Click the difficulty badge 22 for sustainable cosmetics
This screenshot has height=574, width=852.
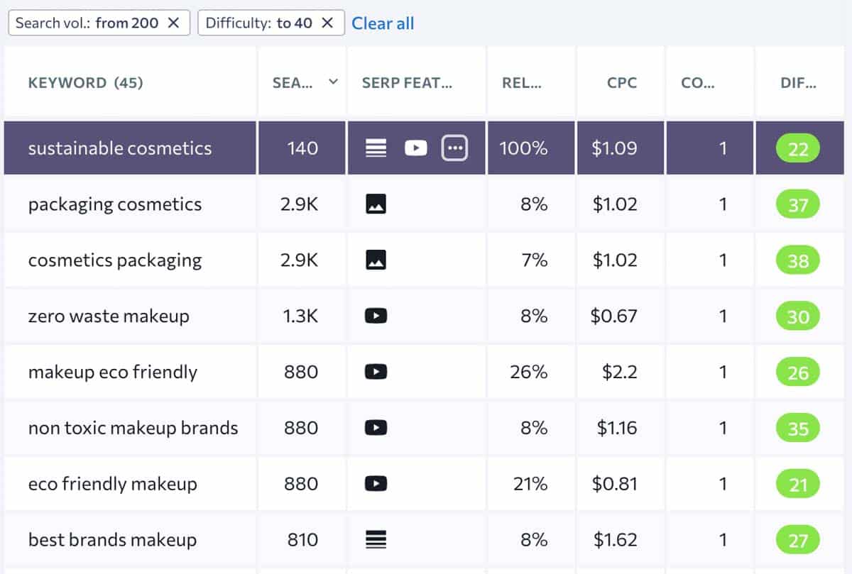pyautogui.click(x=798, y=149)
